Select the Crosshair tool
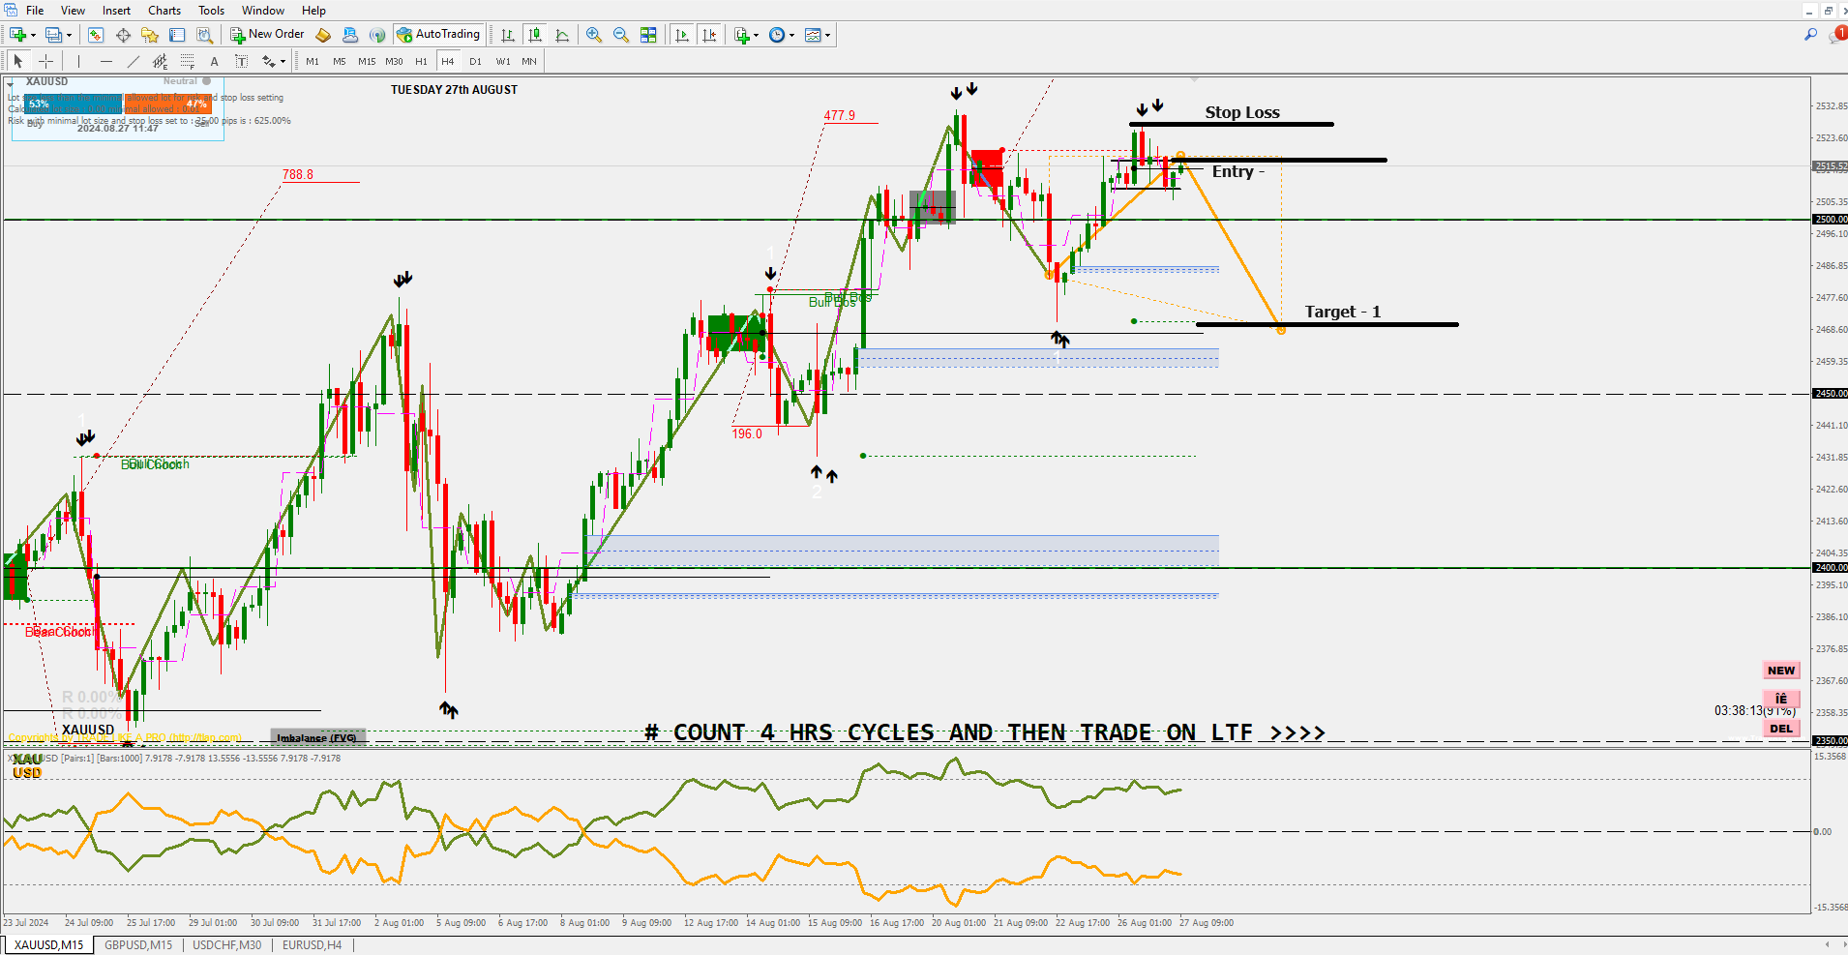 pos(45,61)
